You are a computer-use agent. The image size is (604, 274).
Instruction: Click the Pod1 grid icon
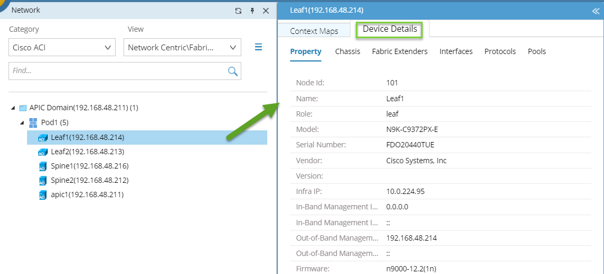point(33,123)
